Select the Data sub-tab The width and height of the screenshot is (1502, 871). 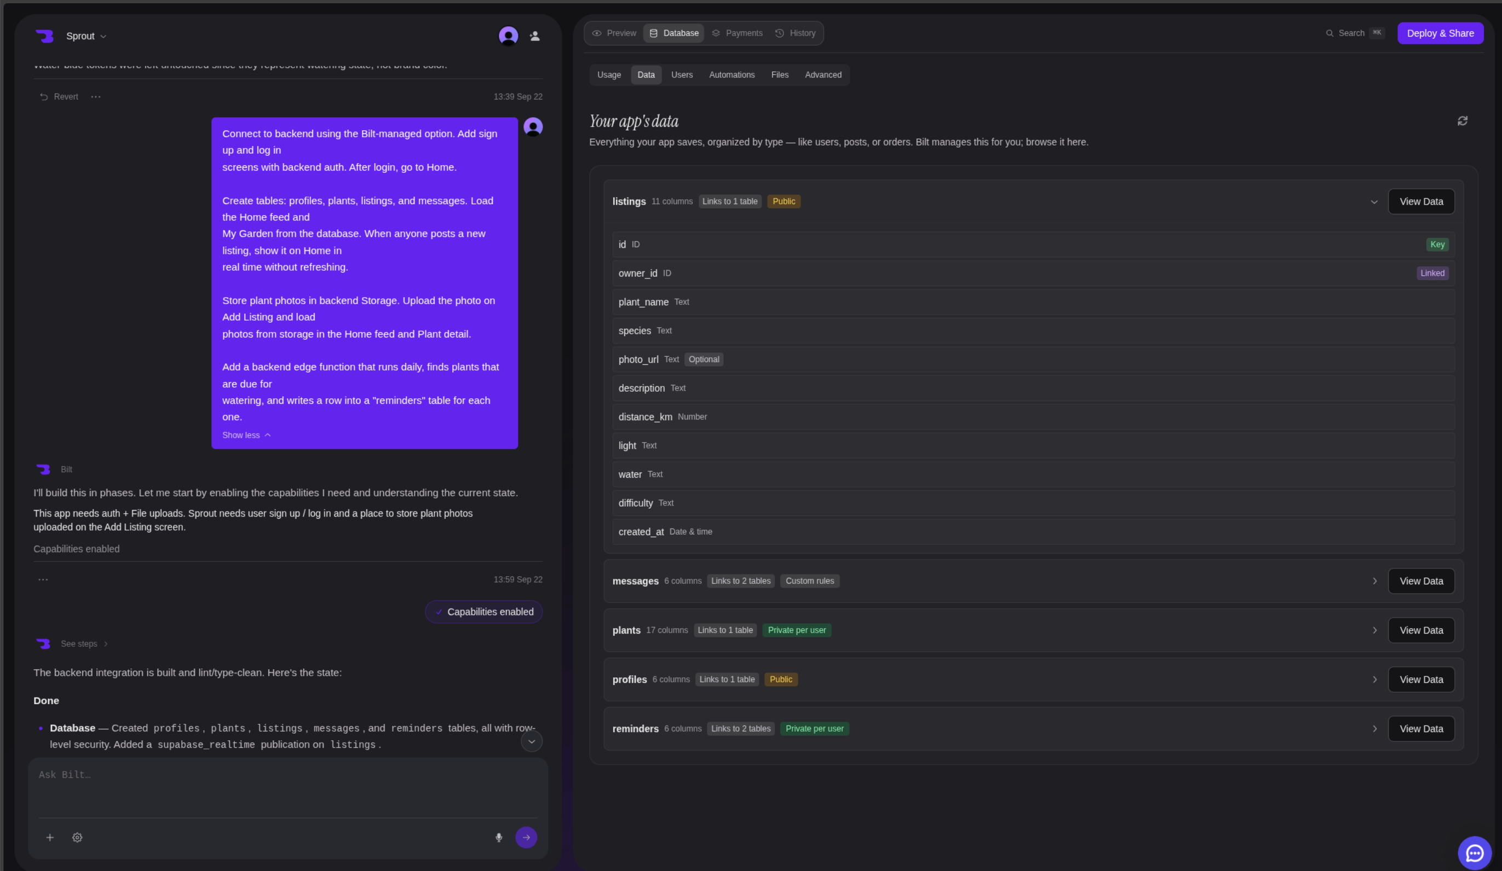point(646,75)
